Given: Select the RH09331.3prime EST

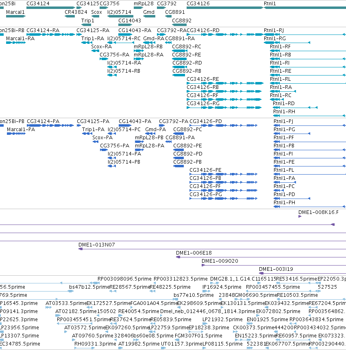Looking at the screenshot, I should pos(84,348).
